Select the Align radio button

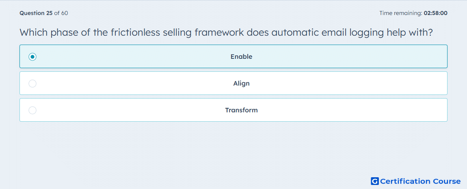tap(32, 84)
